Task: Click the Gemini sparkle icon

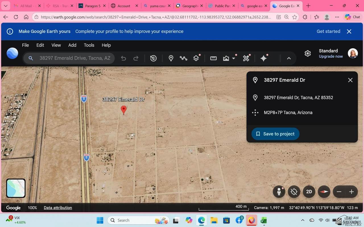Action: 264,58
